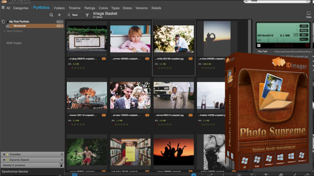Set star rating on ell-saw-130503 image
Image resolution: width=314 pixels, height=176 pixels.
click(x=122, y=124)
